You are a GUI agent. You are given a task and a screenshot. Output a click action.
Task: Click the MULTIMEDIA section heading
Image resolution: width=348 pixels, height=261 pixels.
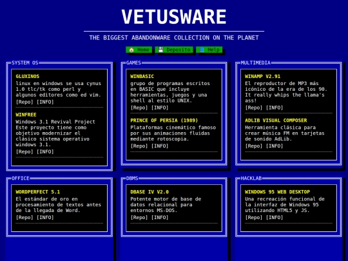tap(256, 63)
